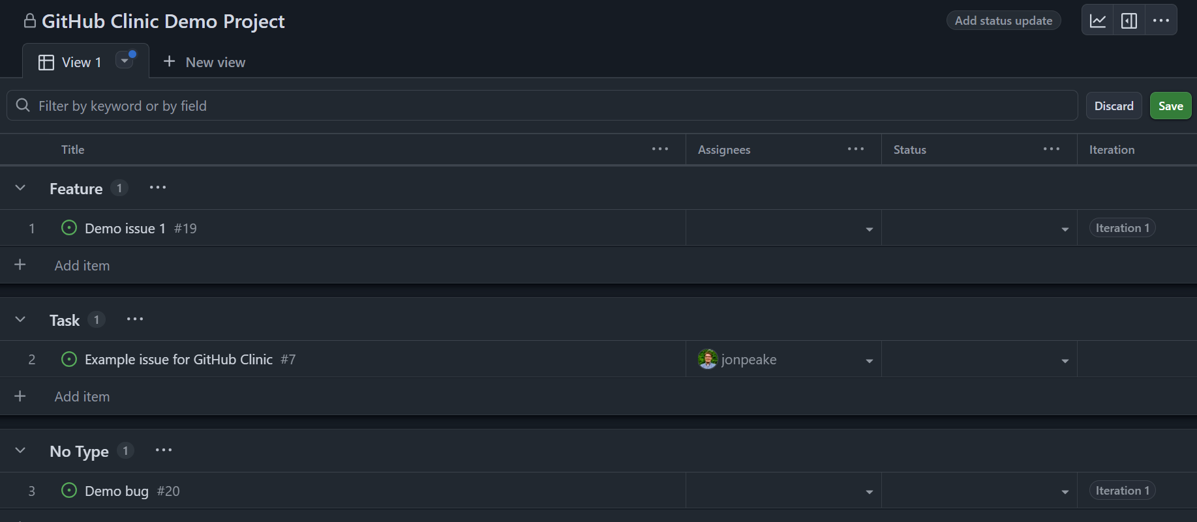Open the Insights chart icon

1098,21
